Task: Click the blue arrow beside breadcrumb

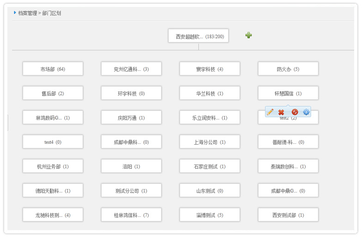Action: point(15,13)
